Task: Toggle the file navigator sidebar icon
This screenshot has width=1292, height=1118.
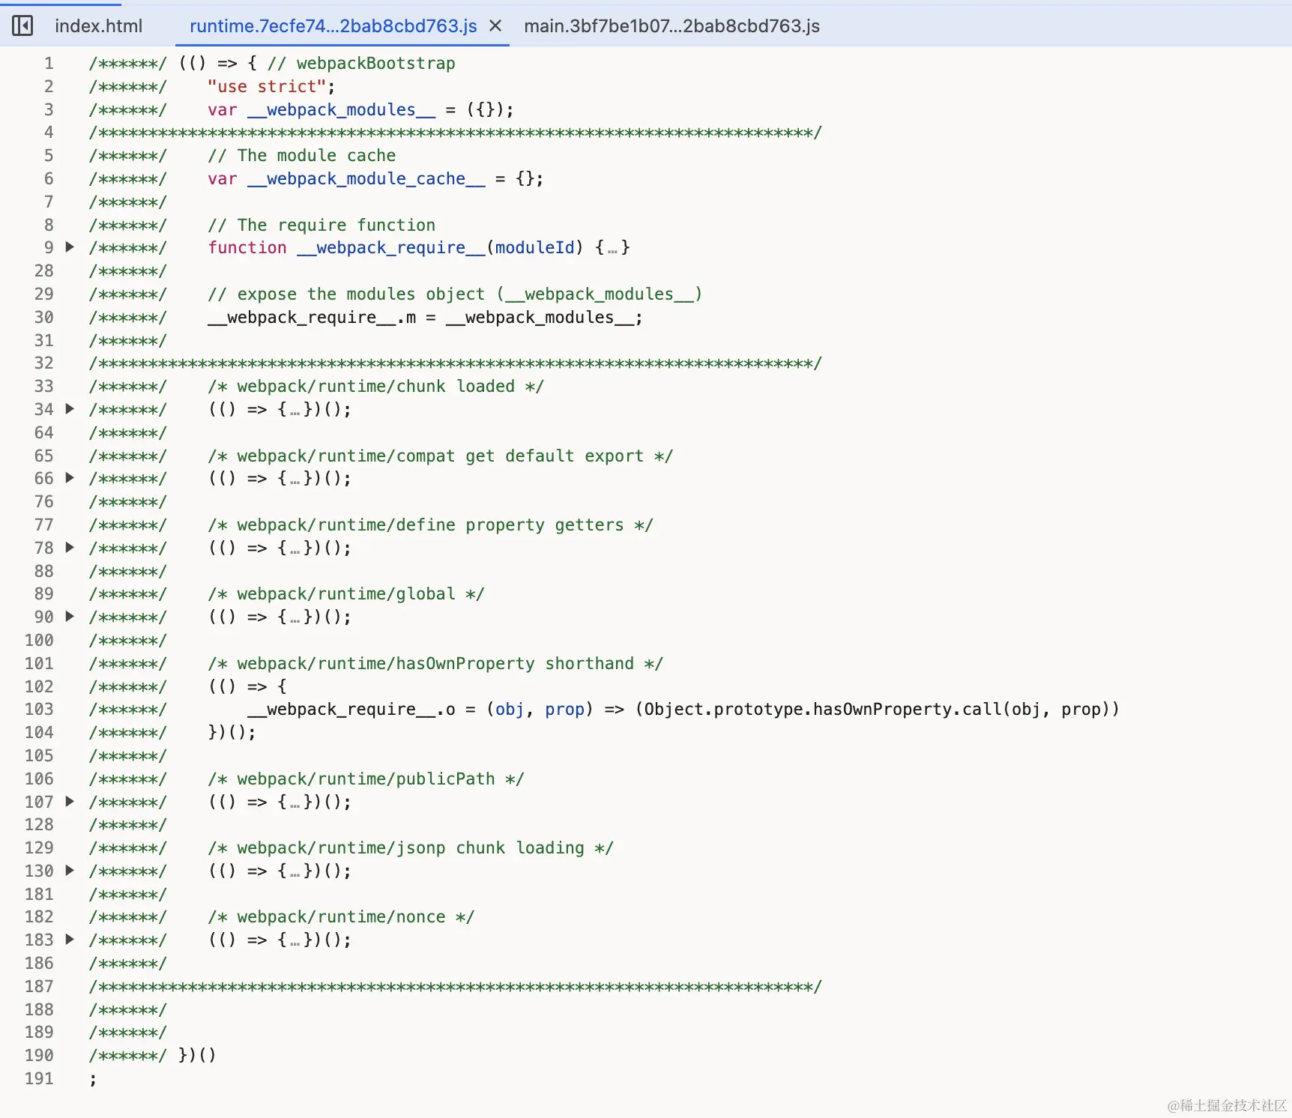Action: click(x=22, y=26)
